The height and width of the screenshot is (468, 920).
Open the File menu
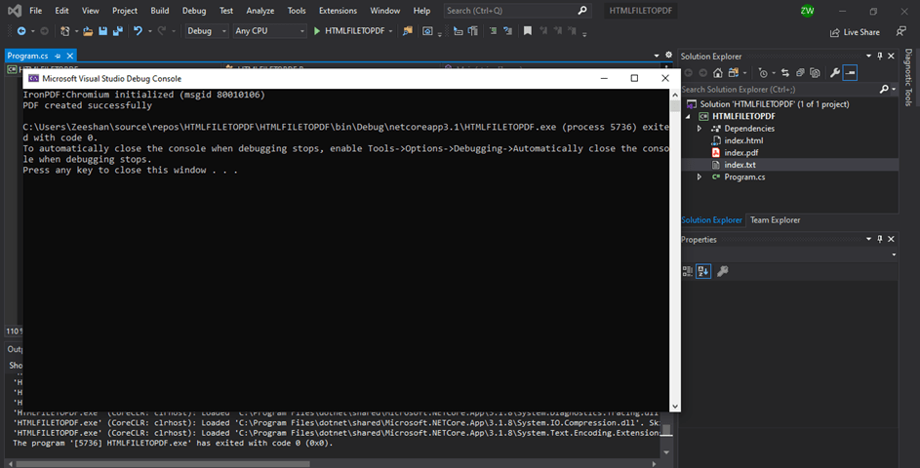pos(36,11)
